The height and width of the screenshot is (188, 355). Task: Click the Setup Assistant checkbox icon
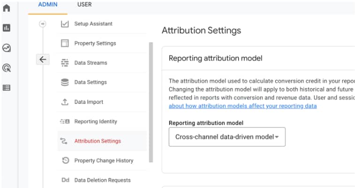tap(65, 24)
